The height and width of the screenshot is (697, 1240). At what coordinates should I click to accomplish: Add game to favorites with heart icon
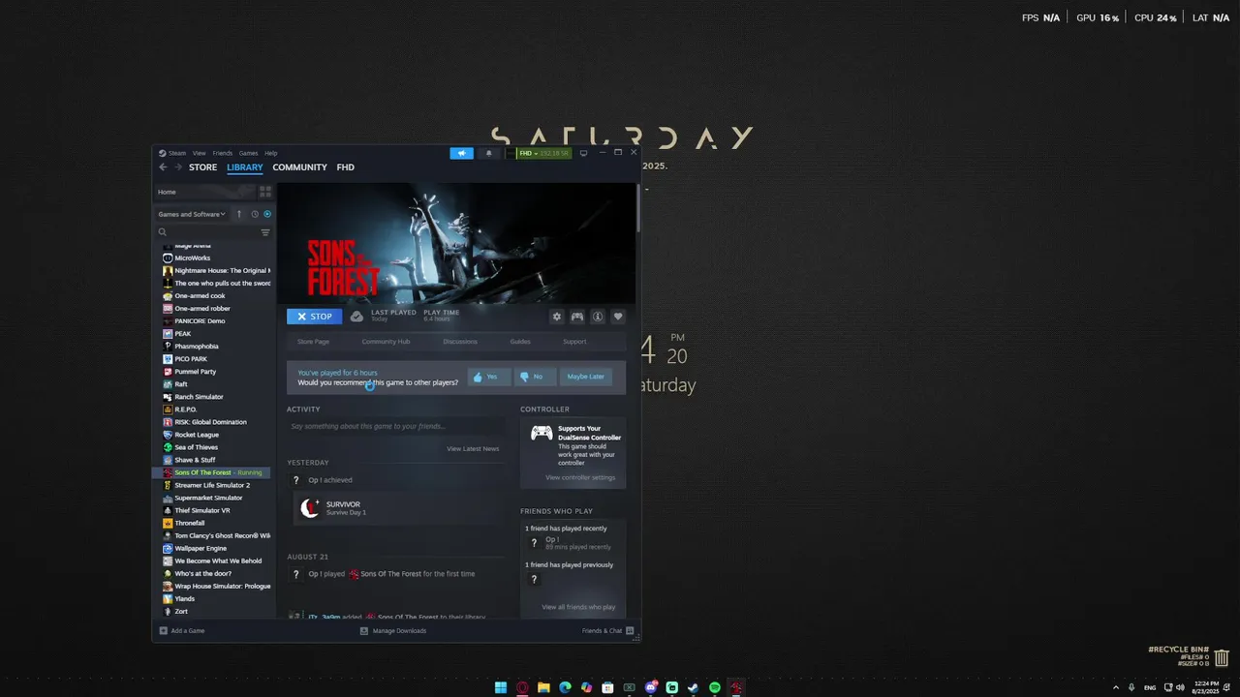click(618, 317)
